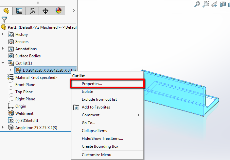230x160 pixels.
Task: Choose Collapse Items
Action: [107, 130]
